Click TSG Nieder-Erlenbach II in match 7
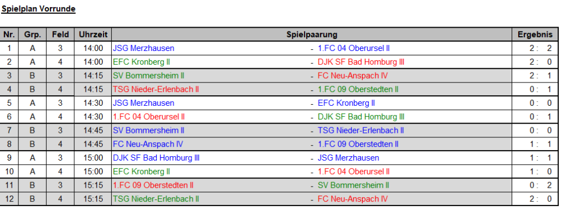567x211 pixels. click(361, 130)
